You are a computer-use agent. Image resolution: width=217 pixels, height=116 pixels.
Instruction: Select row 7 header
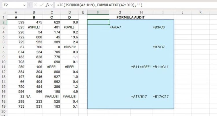[x=3, y=47]
